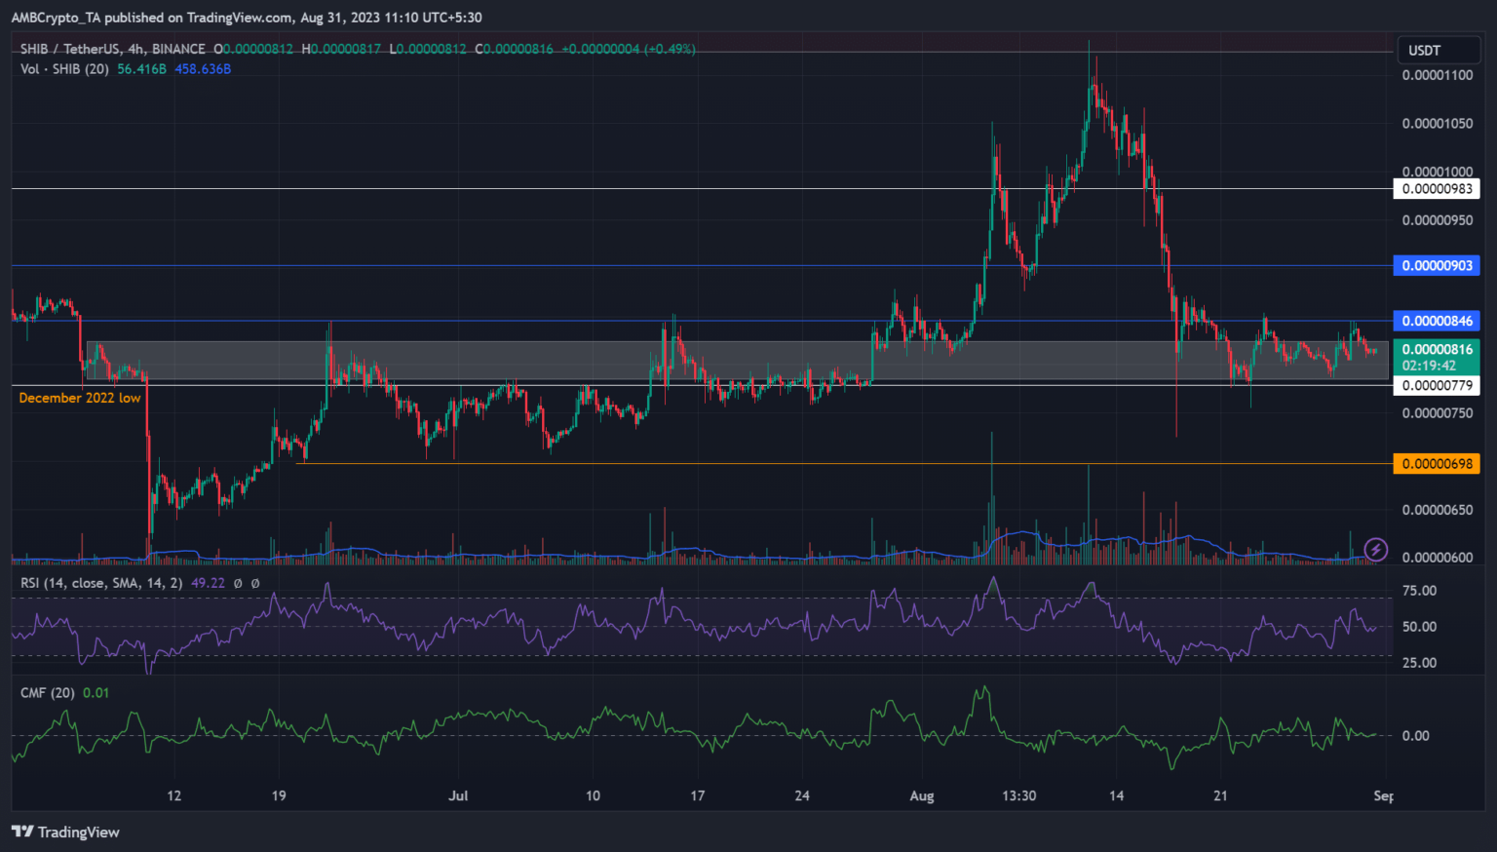Viewport: 1497px width, 852px height.
Task: Click the 0.00001100 tick on price scale
Action: click(1437, 75)
